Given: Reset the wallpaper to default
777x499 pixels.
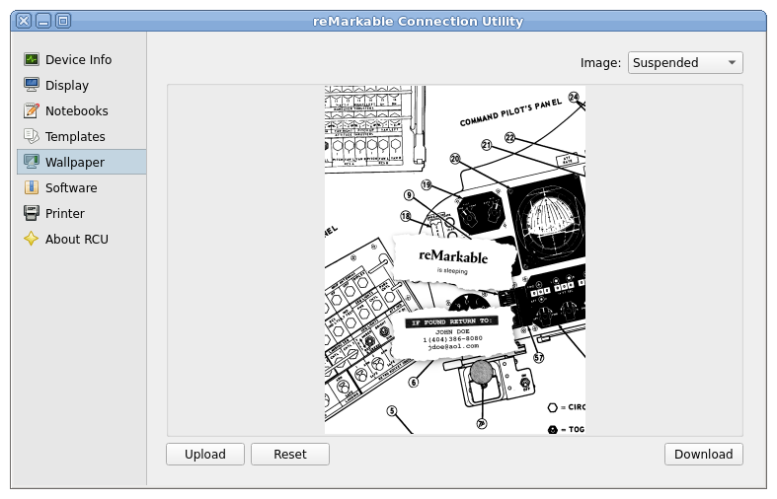Looking at the screenshot, I should 290,454.
